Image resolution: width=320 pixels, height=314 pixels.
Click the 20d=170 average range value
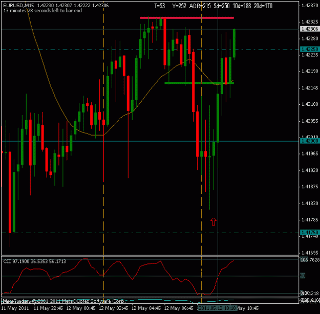click(x=263, y=6)
